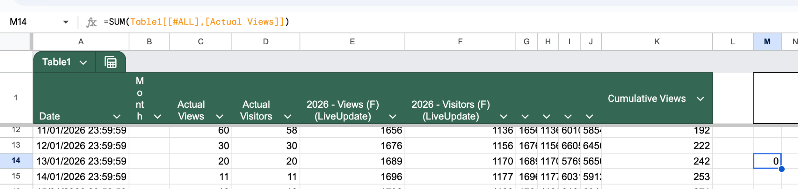This screenshot has width=798, height=189.
Task: Select column K header
Action: 657,42
